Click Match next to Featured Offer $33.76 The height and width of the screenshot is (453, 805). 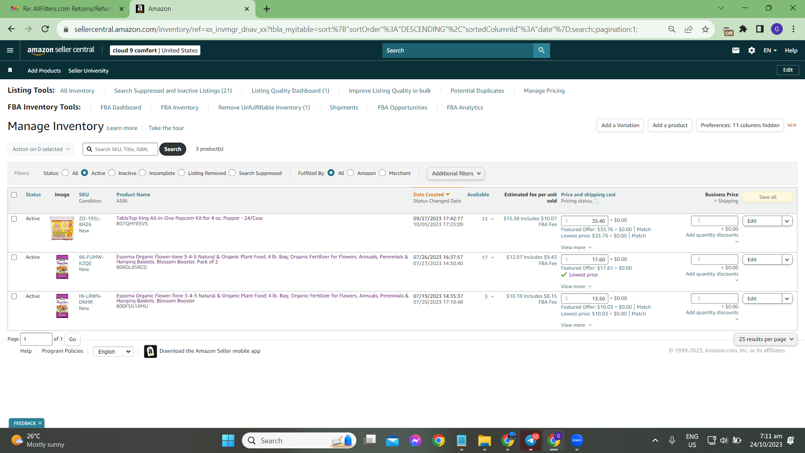[x=644, y=229]
